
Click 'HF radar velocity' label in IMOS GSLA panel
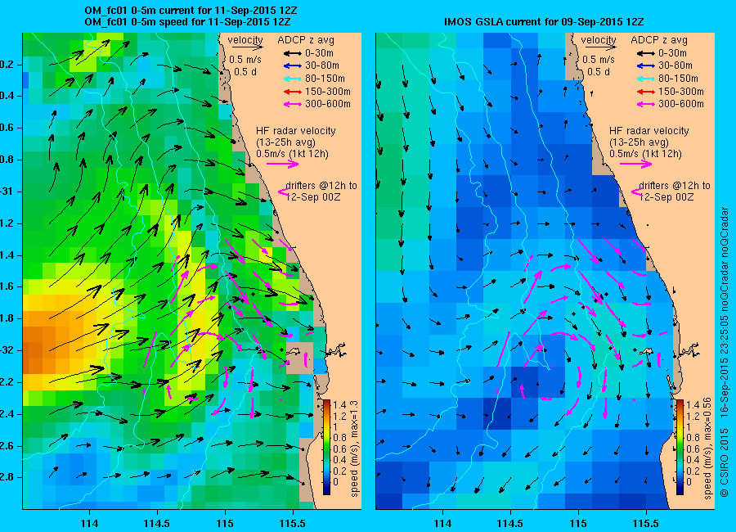tap(649, 131)
